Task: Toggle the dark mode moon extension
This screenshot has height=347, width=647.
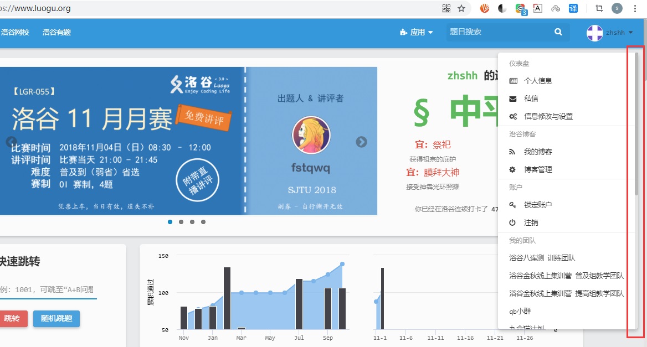Action: click(x=502, y=8)
